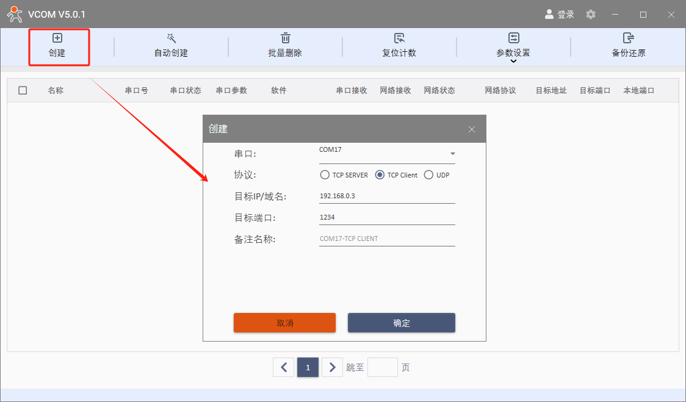Image resolution: width=686 pixels, height=402 pixels.
Task: Click the 复位计数 reset count icon
Action: point(399,38)
